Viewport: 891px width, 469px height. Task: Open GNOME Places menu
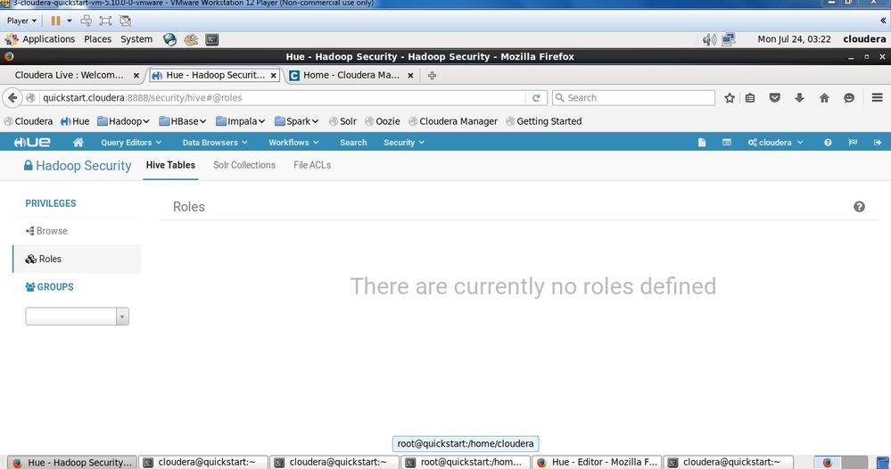98,39
